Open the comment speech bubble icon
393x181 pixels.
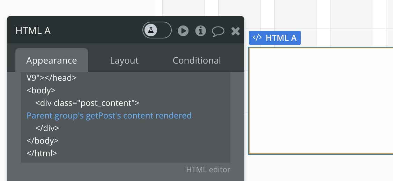[x=218, y=31]
